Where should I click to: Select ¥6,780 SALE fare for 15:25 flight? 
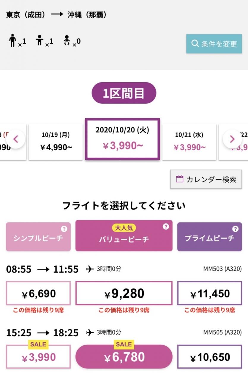coord(124,357)
